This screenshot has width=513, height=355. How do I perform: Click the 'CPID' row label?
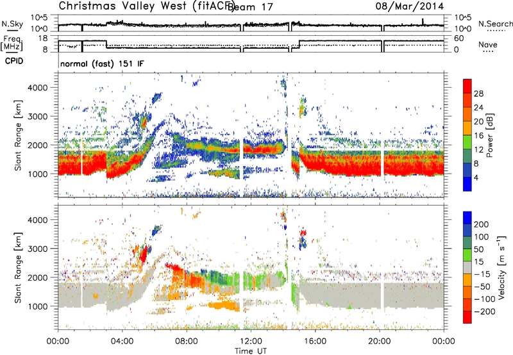pos(14,61)
